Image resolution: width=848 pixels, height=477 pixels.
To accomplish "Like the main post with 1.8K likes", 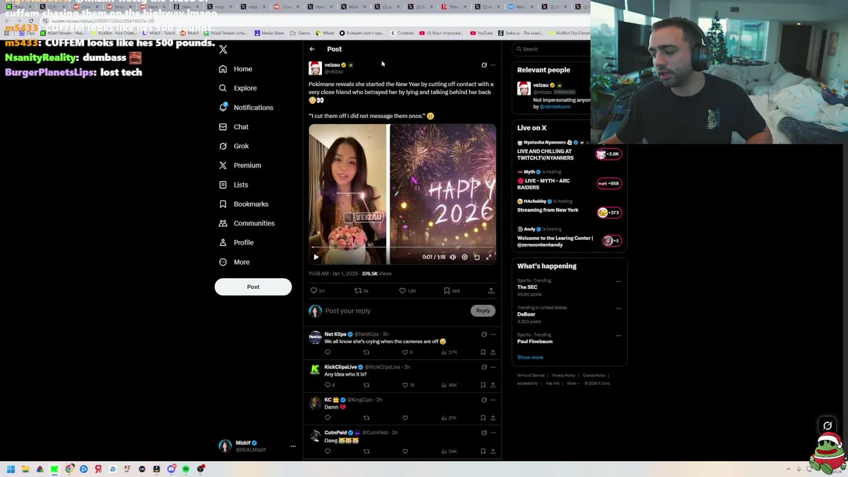I will click(x=407, y=291).
